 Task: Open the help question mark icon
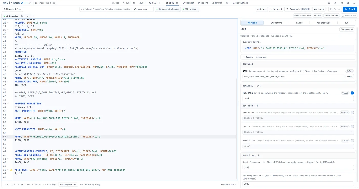coord(342,3)
